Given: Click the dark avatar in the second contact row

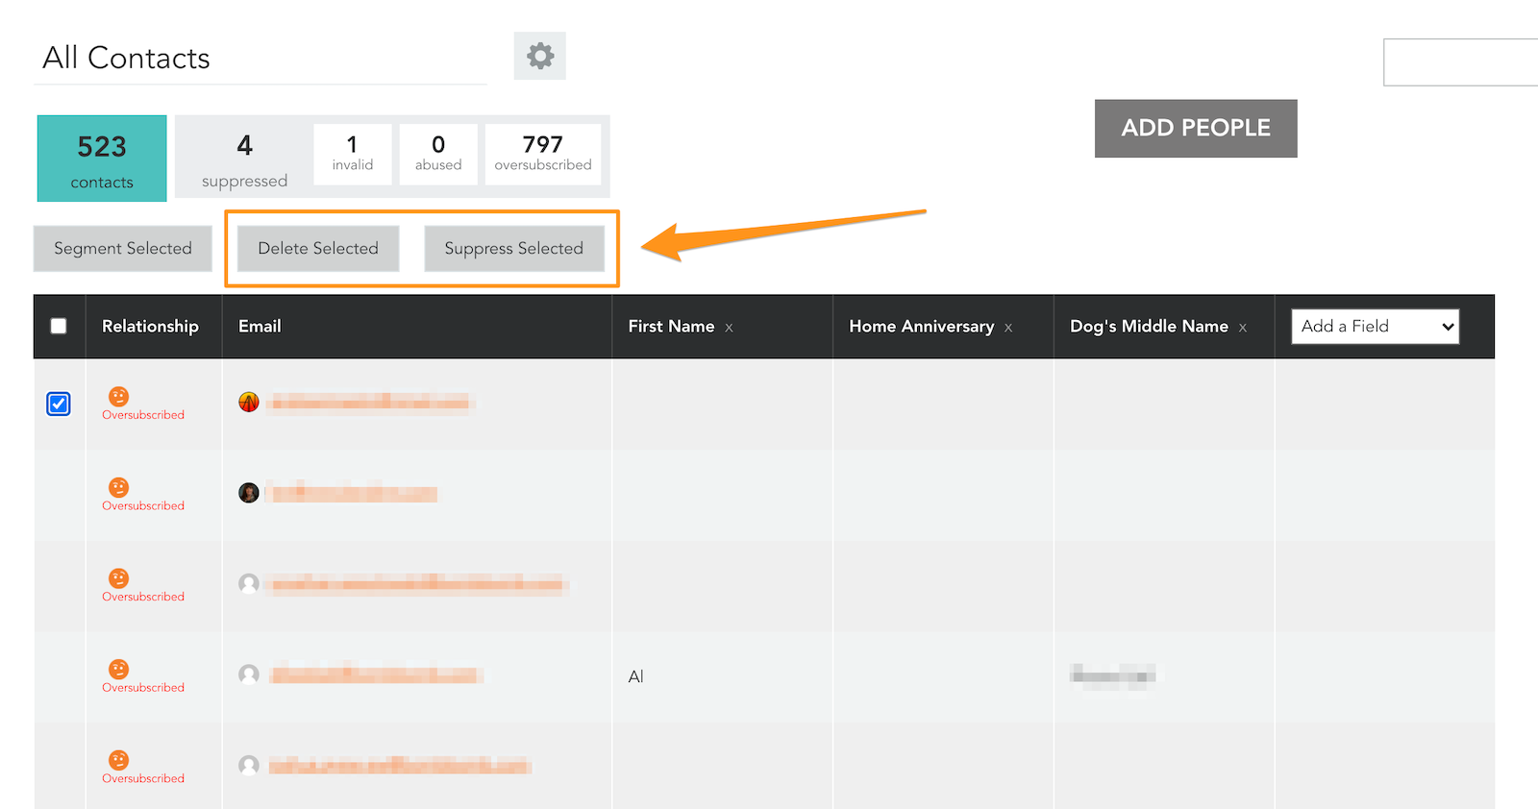Looking at the screenshot, I should pos(249,493).
